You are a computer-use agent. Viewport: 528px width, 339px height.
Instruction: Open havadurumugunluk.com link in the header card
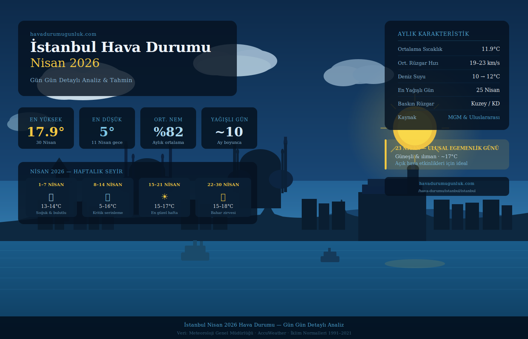[63, 34]
